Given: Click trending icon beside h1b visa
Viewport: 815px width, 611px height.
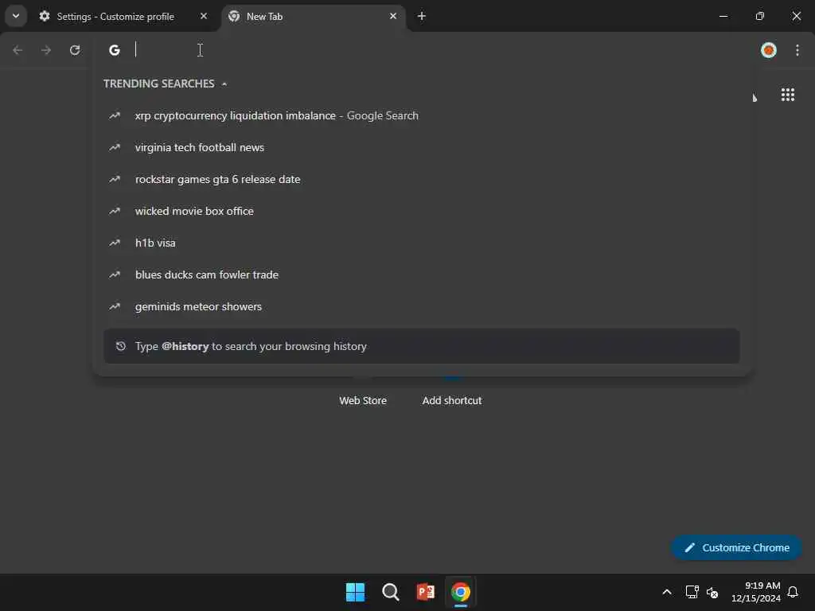Looking at the screenshot, I should tap(115, 243).
